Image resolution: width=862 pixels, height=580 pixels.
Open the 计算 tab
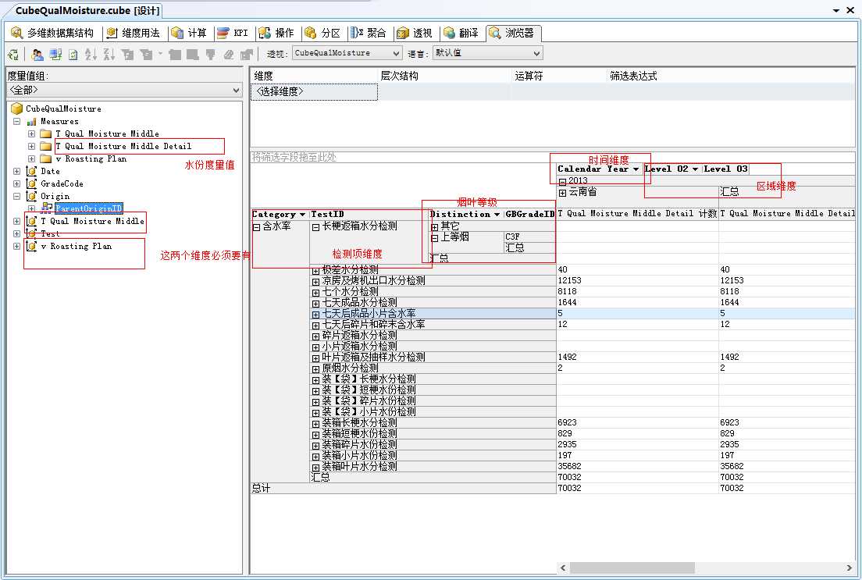[x=189, y=33]
